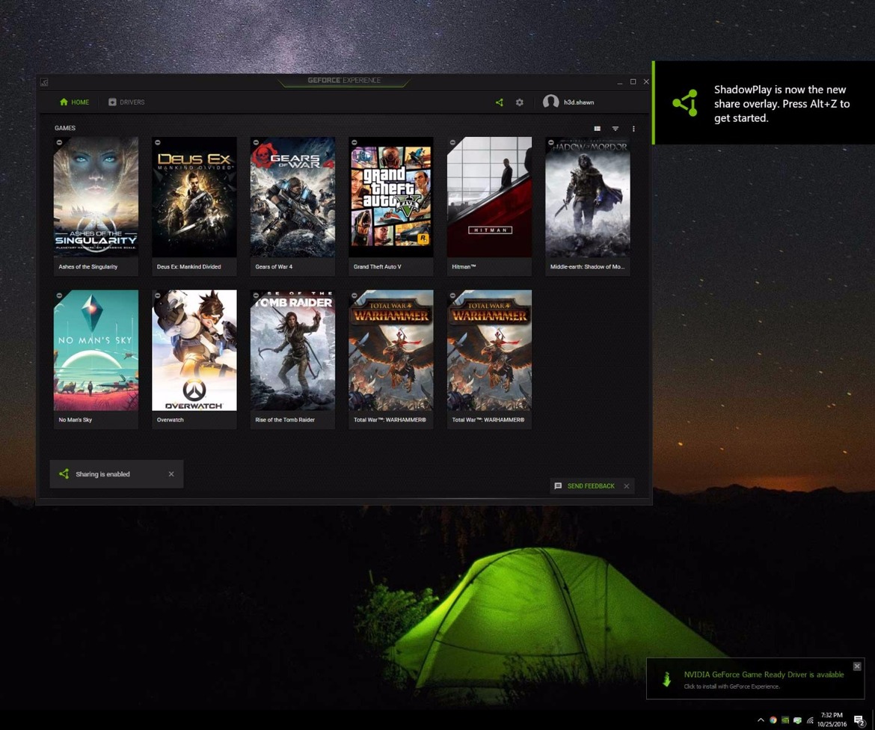Open the Hitman cover art
The image size is (875, 730).
489,197
